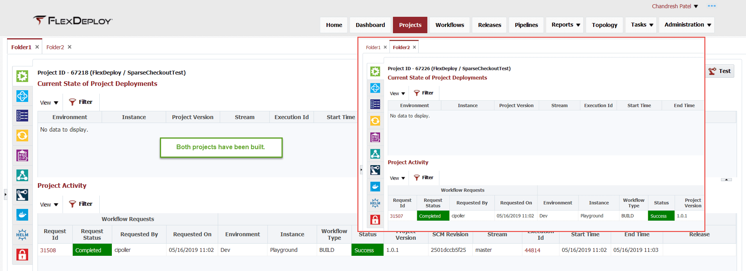Switch to Folder1 tab in inset panel
746x271 pixels.
click(x=373, y=47)
